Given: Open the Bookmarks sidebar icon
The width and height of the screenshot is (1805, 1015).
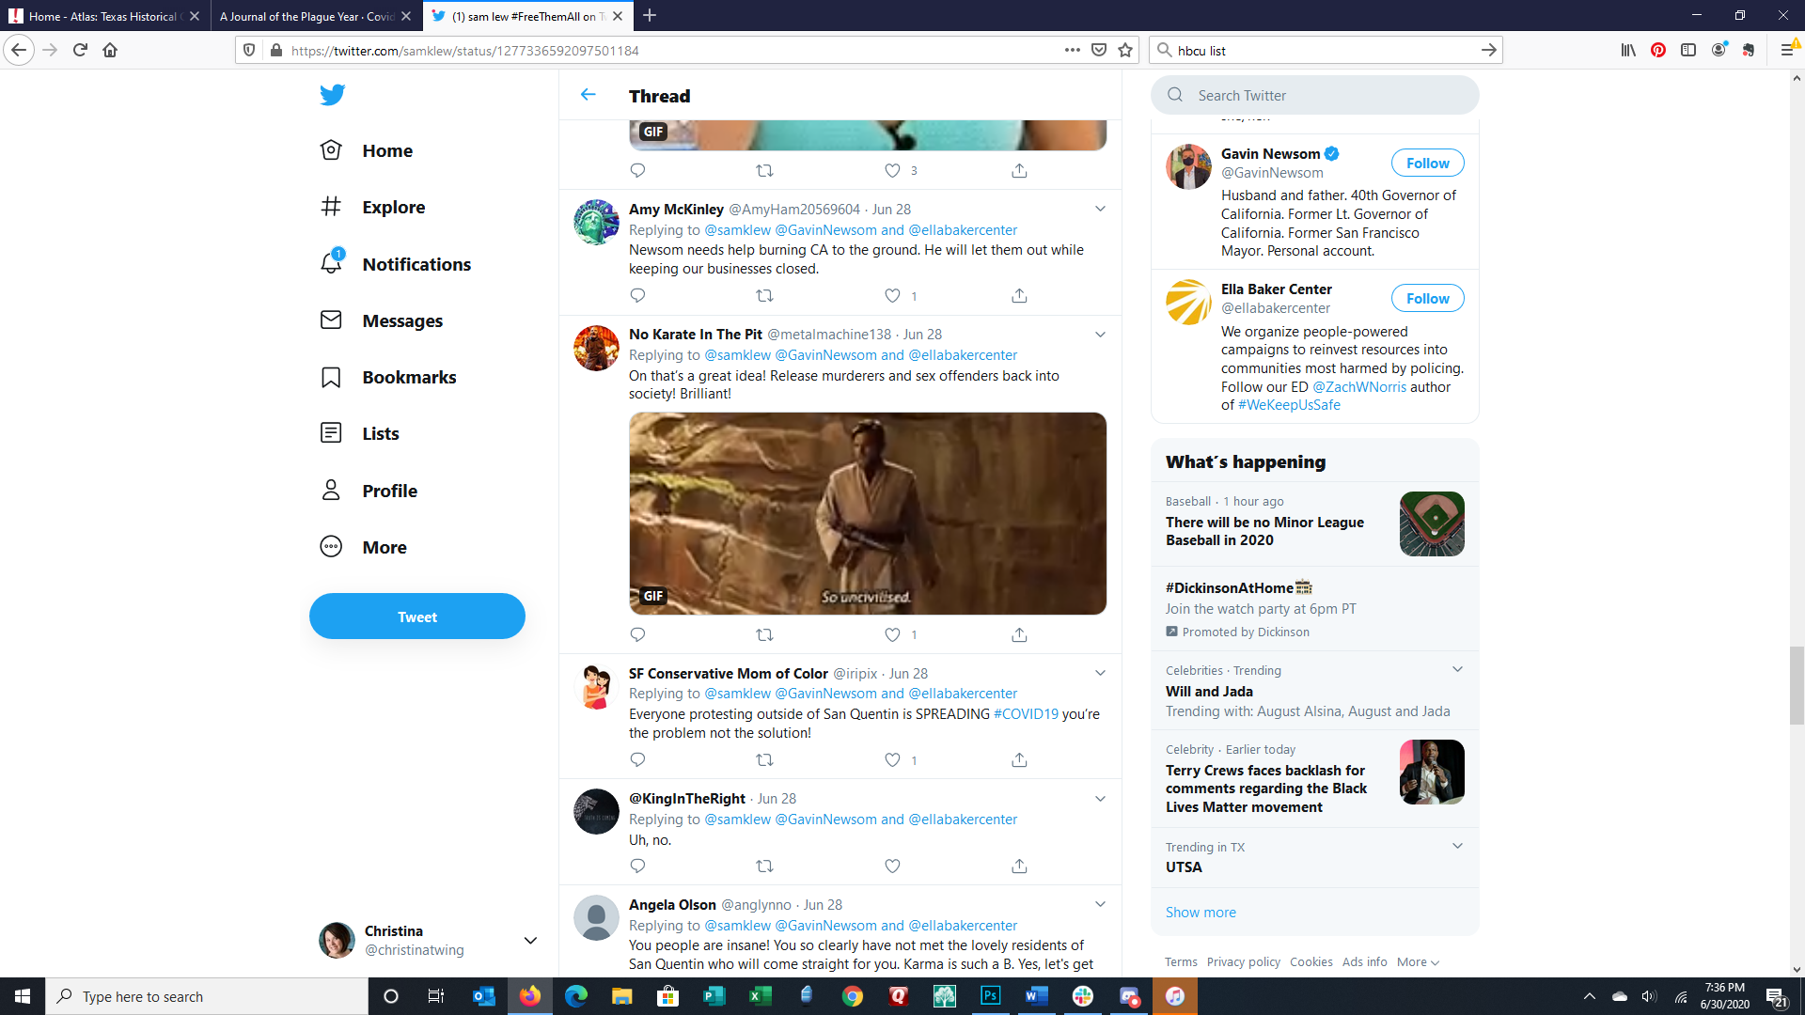Looking at the screenshot, I should (331, 378).
